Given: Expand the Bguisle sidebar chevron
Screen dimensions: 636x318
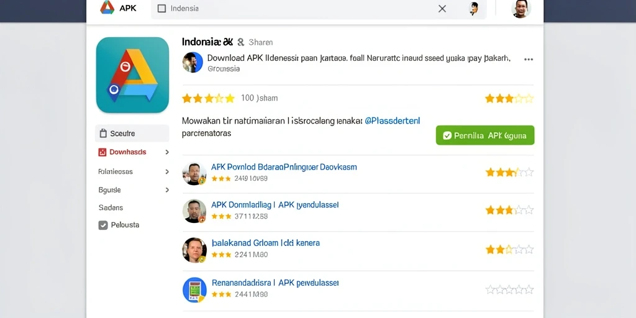Looking at the screenshot, I should coord(166,190).
